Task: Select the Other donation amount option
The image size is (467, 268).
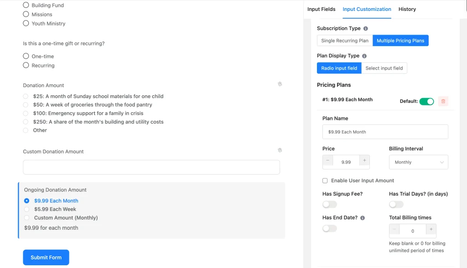Action: [26, 130]
